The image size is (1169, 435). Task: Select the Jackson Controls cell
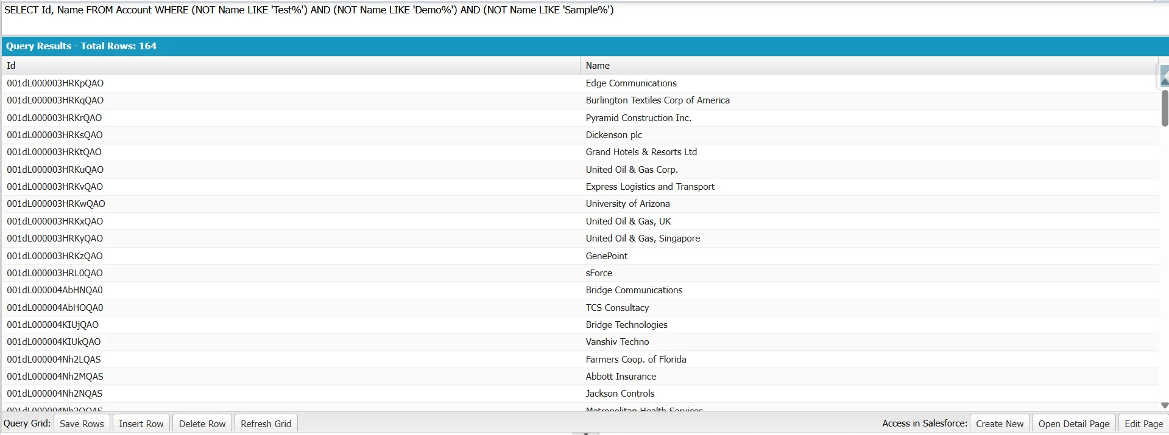click(x=869, y=394)
